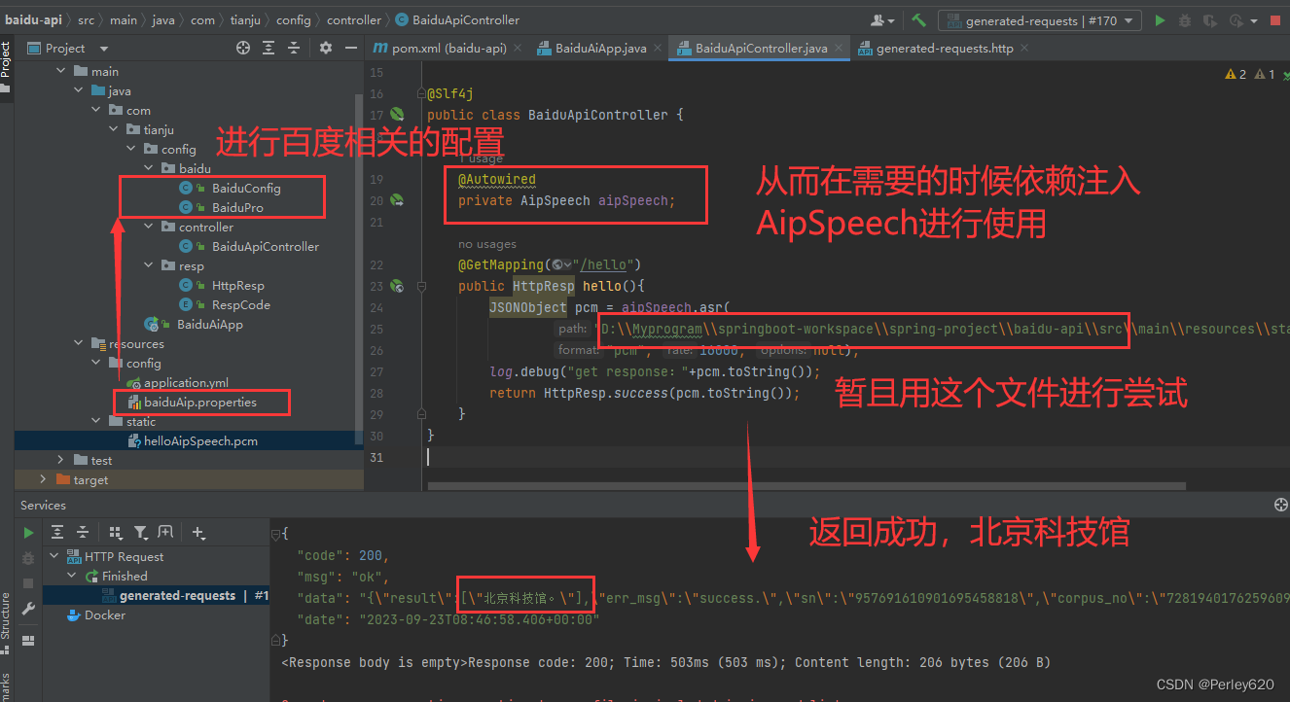Open the user account icon menu
This screenshot has height=702, width=1290.
[882, 20]
